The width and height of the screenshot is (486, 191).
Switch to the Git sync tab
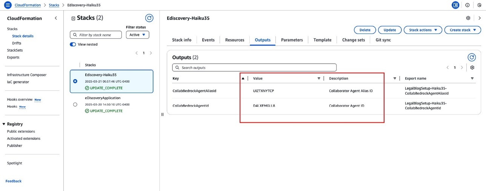383,40
